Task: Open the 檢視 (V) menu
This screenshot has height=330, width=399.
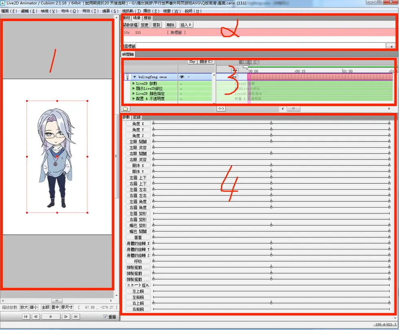Action: coord(49,11)
